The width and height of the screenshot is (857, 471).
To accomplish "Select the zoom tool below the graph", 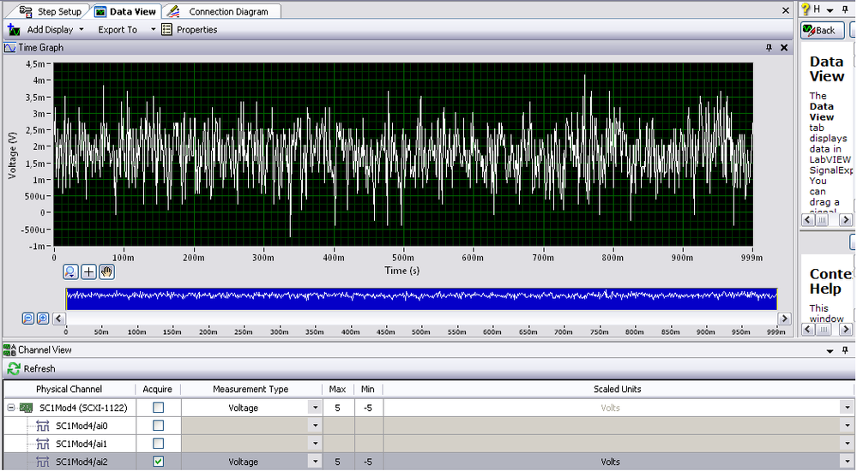I will click(72, 271).
